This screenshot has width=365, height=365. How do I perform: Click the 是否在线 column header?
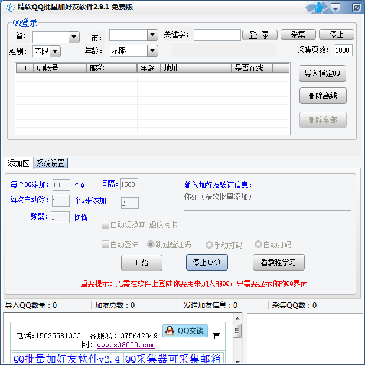click(252, 68)
